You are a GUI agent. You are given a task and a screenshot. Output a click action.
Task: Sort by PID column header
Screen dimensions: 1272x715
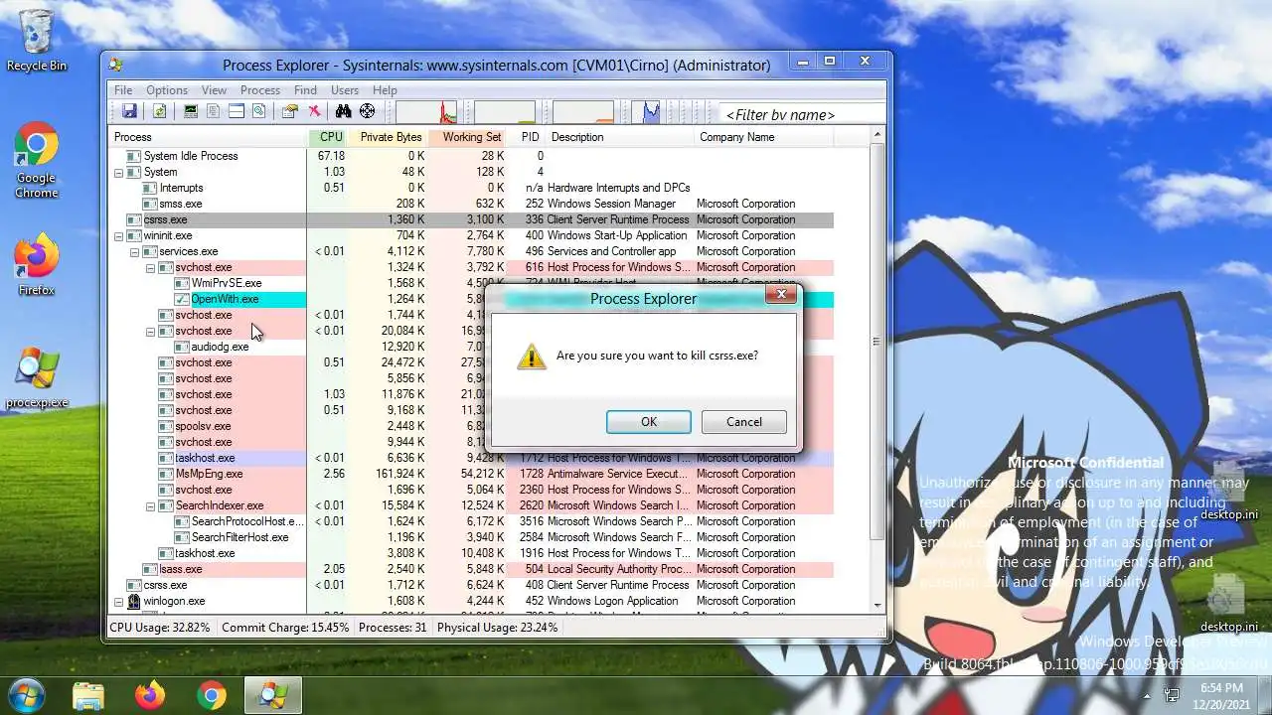527,137
